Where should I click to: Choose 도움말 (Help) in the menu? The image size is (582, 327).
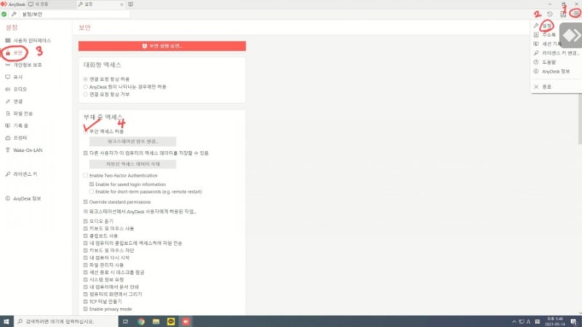[x=549, y=62]
